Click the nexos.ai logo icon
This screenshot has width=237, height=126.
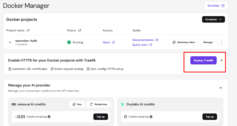click(14, 104)
